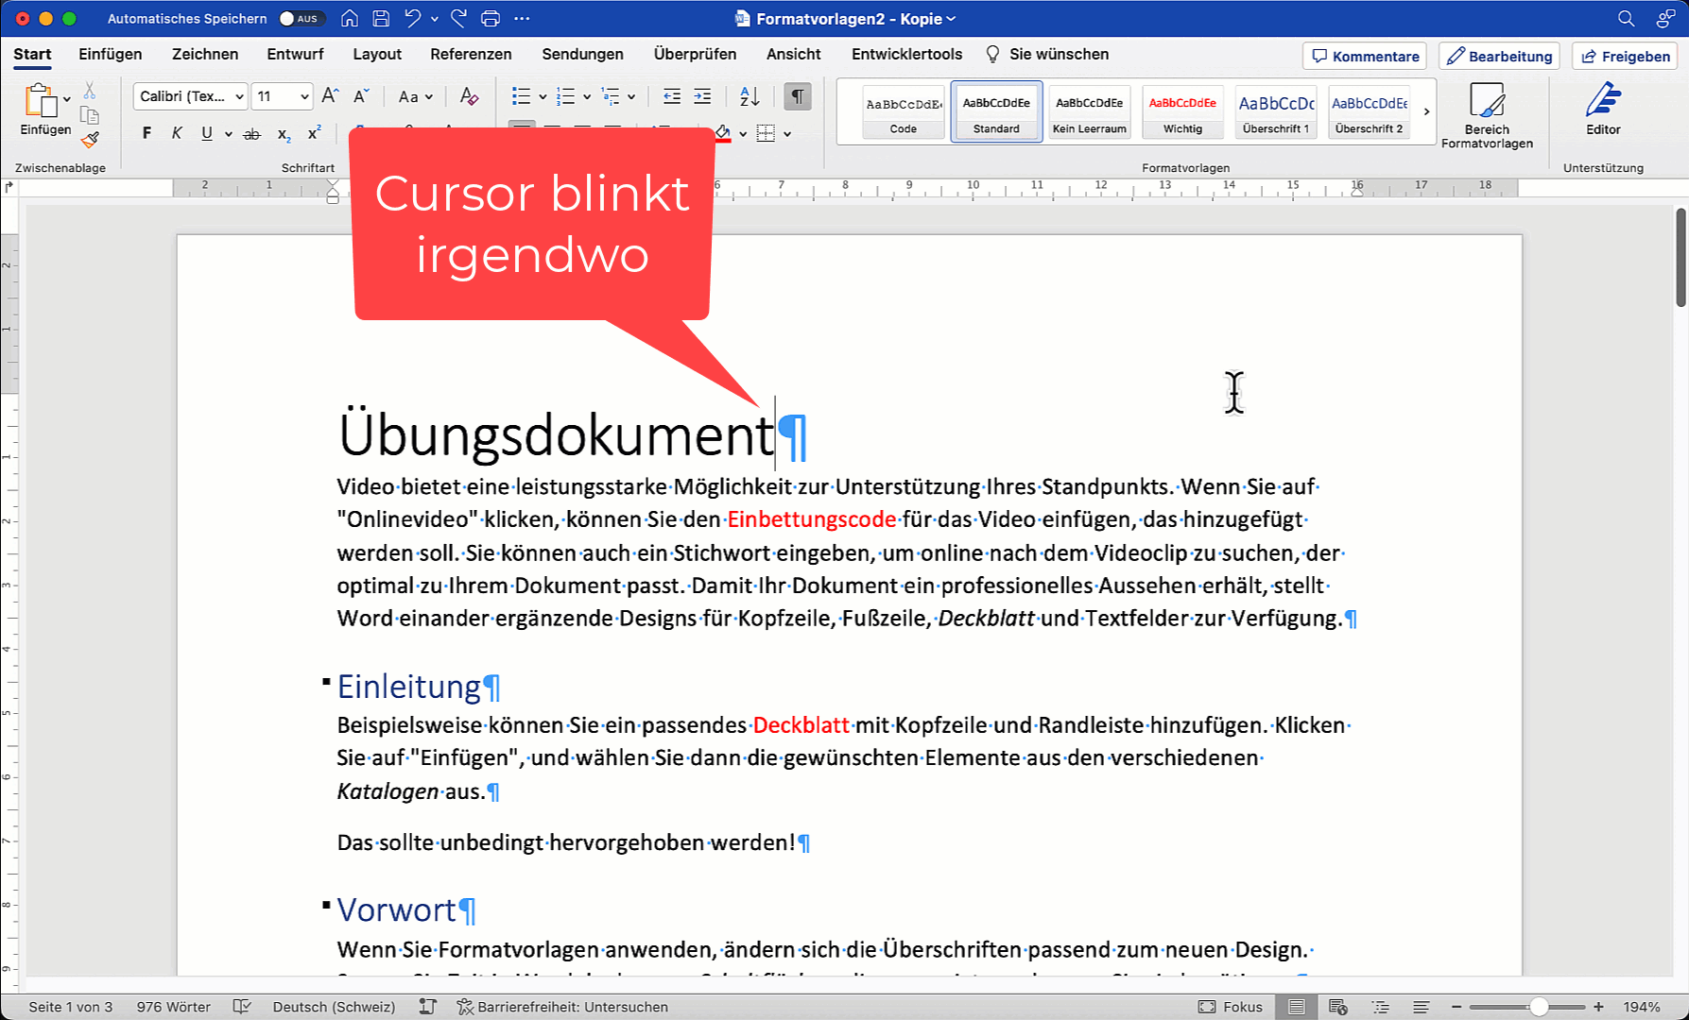Click the Freigeben button
Screen dimensions: 1689x1020
click(1625, 56)
